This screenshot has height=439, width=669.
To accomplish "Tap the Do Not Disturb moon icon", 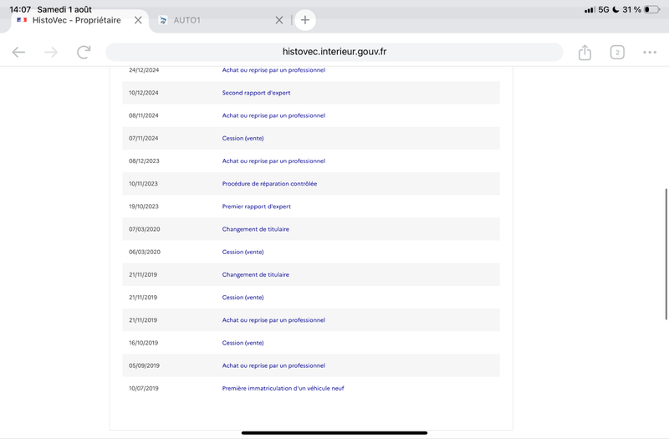I will coord(615,9).
